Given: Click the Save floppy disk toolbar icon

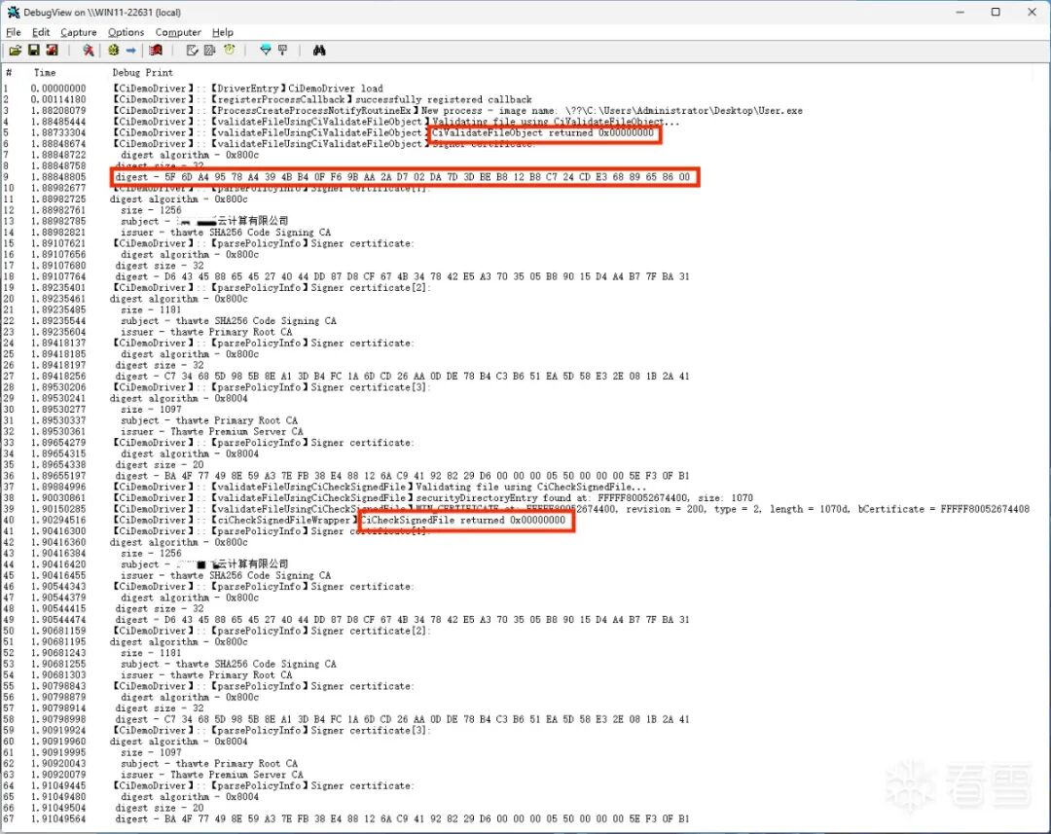Looking at the screenshot, I should click(33, 51).
